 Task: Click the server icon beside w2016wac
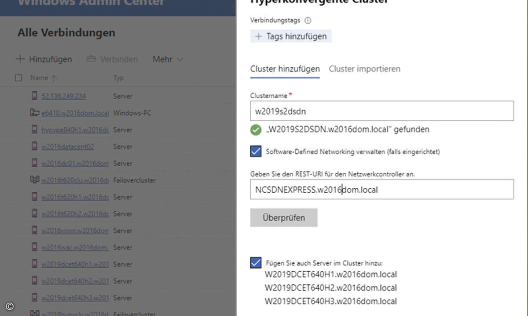coord(34,247)
